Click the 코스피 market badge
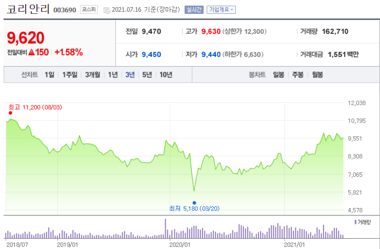 click(89, 10)
